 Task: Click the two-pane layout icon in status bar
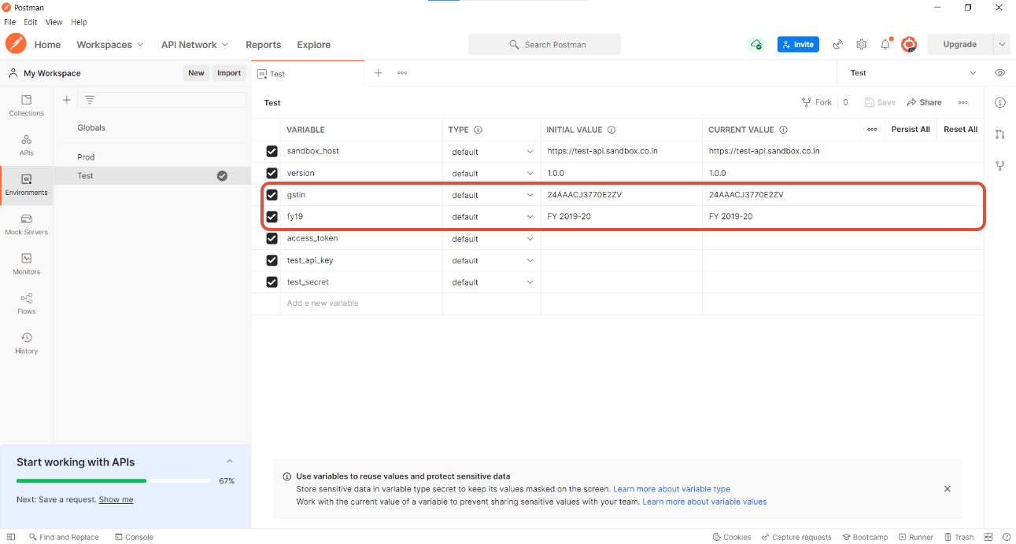pos(988,537)
